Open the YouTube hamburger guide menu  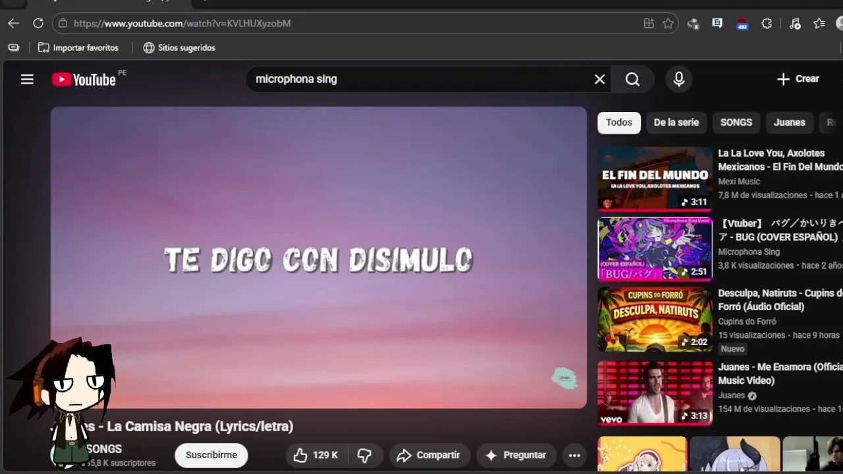[27, 79]
